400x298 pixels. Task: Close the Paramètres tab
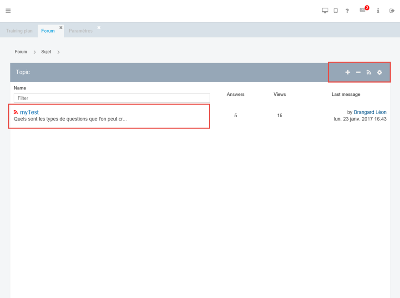(x=99, y=28)
